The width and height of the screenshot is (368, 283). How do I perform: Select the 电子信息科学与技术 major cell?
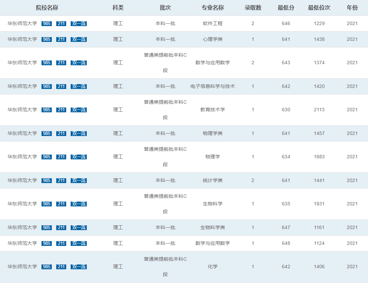[x=213, y=86]
